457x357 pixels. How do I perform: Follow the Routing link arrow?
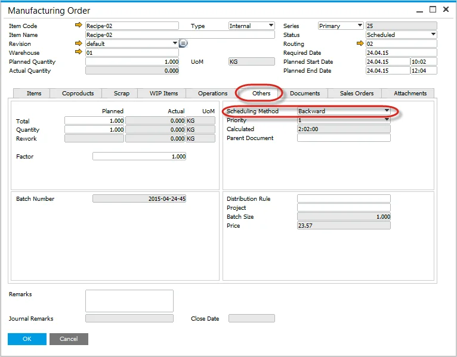pos(360,44)
